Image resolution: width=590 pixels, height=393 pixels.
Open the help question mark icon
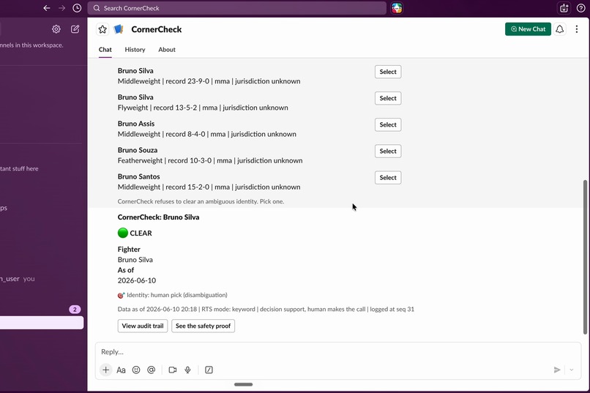pyautogui.click(x=580, y=8)
